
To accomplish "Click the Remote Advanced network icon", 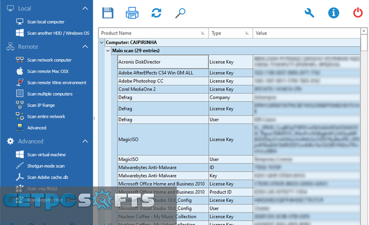I will click(x=20, y=127).
